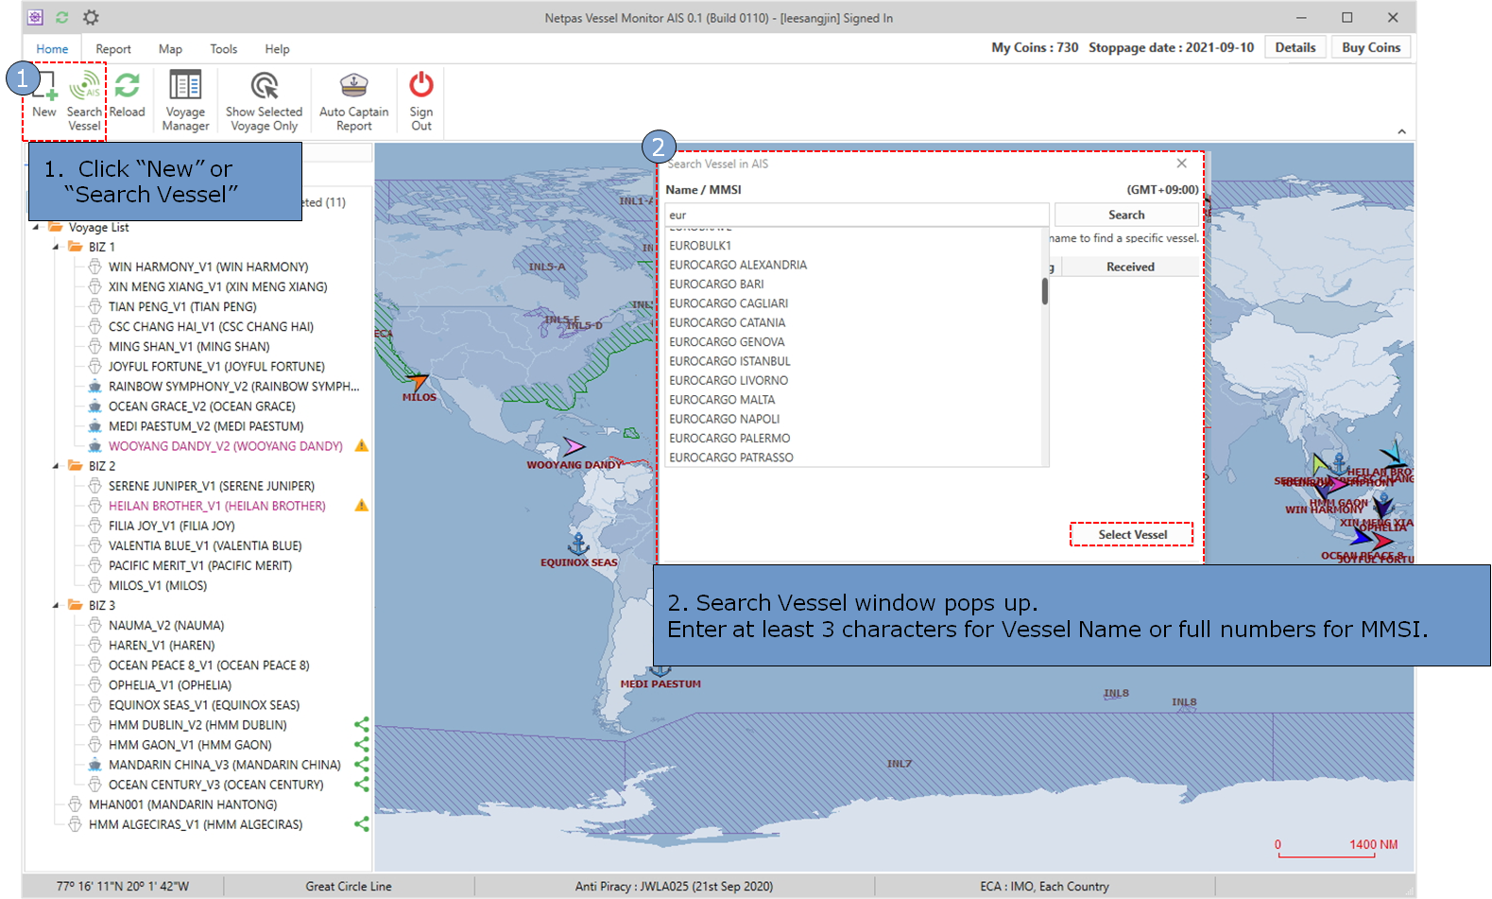The image size is (1492, 899).
Task: Click the Name / MMSI input field
Action: 856,215
